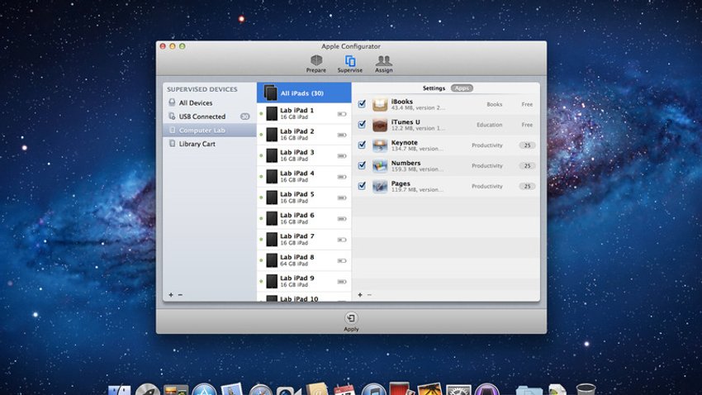This screenshot has height=395, width=702.
Task: Open the Trash in the Dock
Action: coord(586,388)
